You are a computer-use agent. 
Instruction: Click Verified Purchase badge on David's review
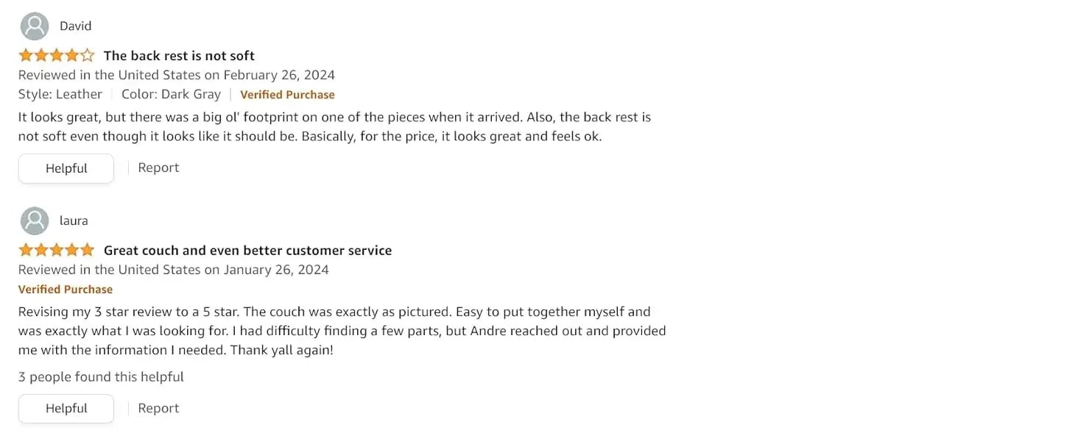pyautogui.click(x=287, y=95)
